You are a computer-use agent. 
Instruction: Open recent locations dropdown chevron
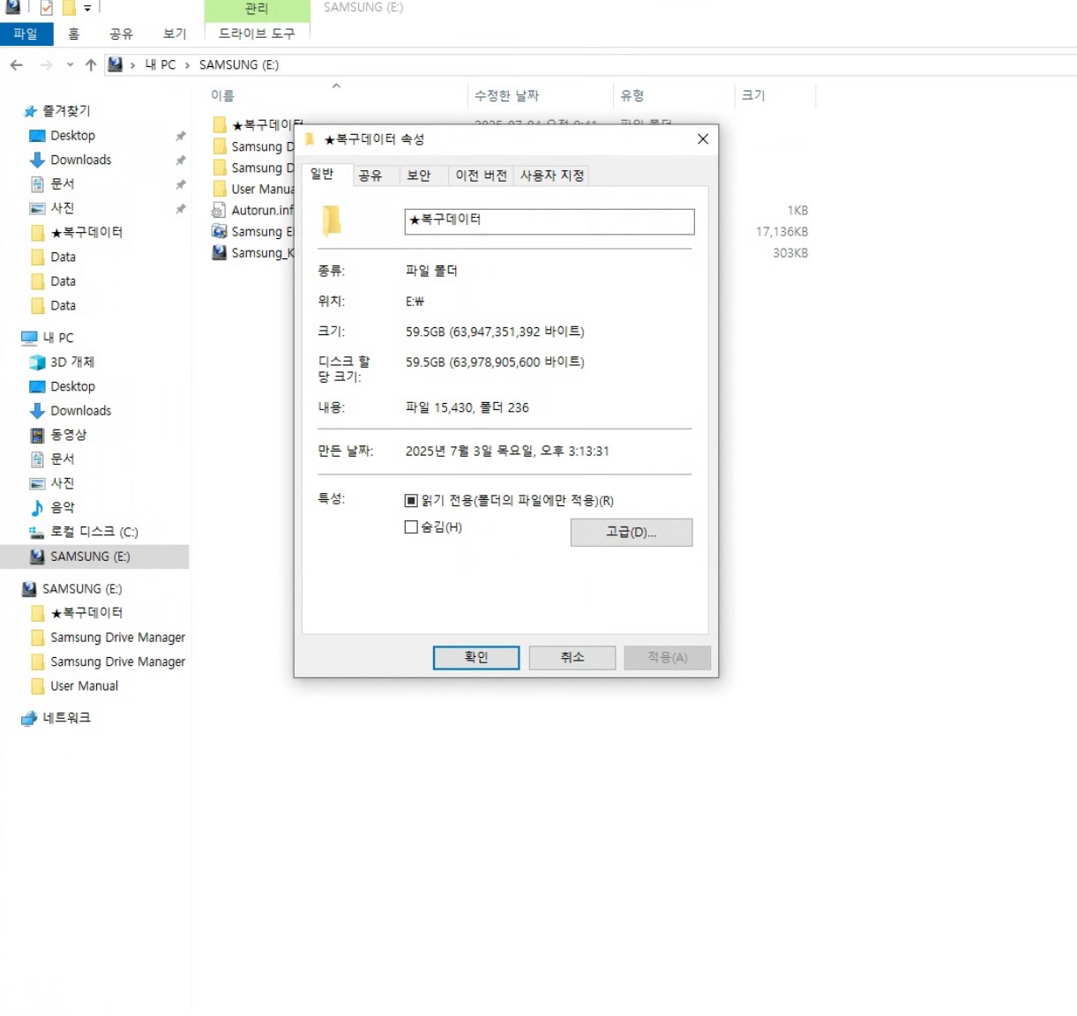coord(70,64)
